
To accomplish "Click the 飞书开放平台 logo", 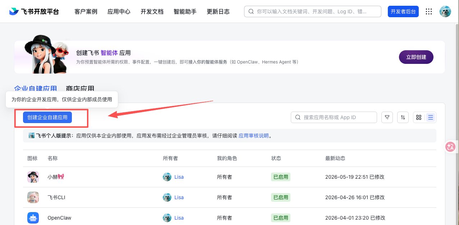I will tap(34, 11).
